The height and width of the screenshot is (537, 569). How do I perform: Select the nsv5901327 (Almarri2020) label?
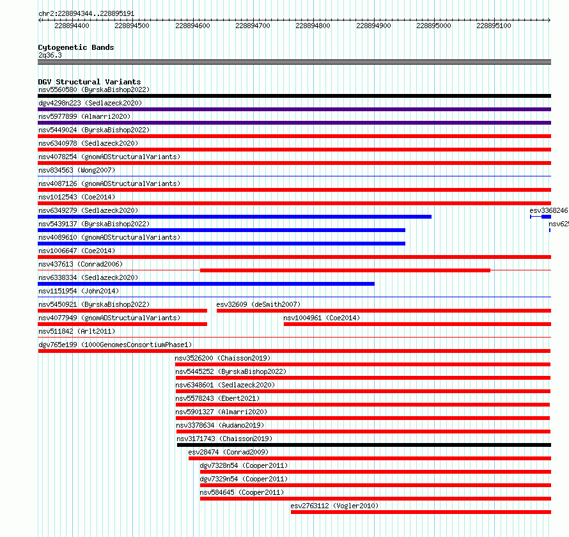point(221,412)
